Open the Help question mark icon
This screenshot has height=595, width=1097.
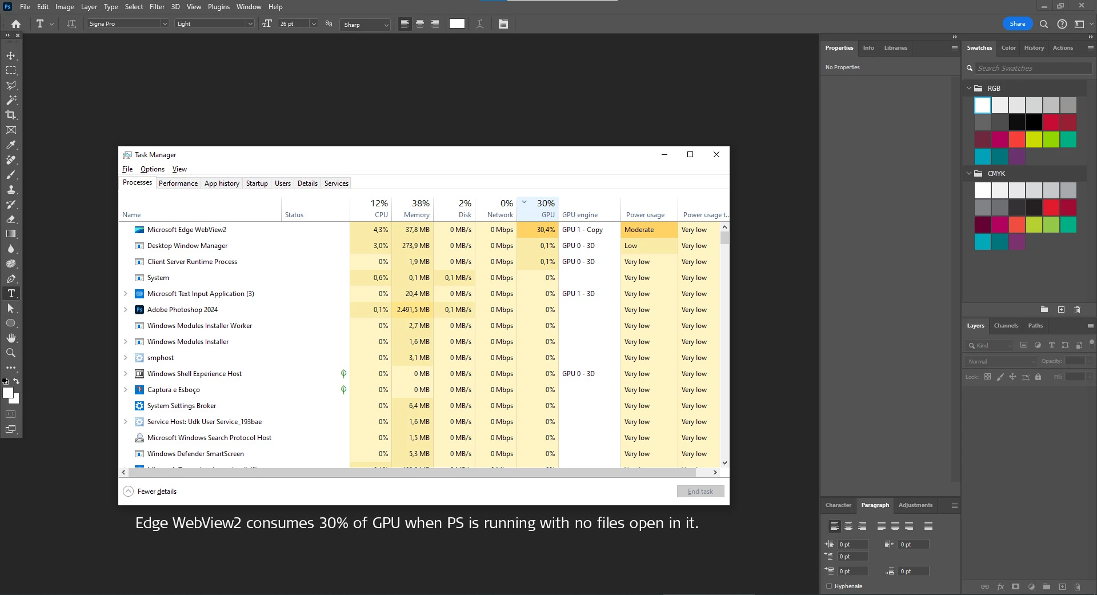[x=1062, y=24]
